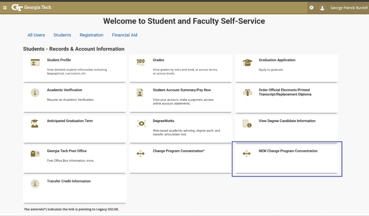This screenshot has height=216, width=369.
Task: Open NEW Change Program Concentration link
Action: click(x=288, y=151)
